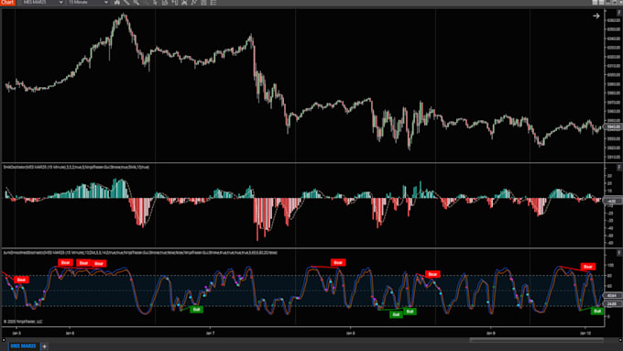Image resolution: width=623 pixels, height=351 pixels.
Task: Click the Jan 7 date label on time axis
Action: 211,333
